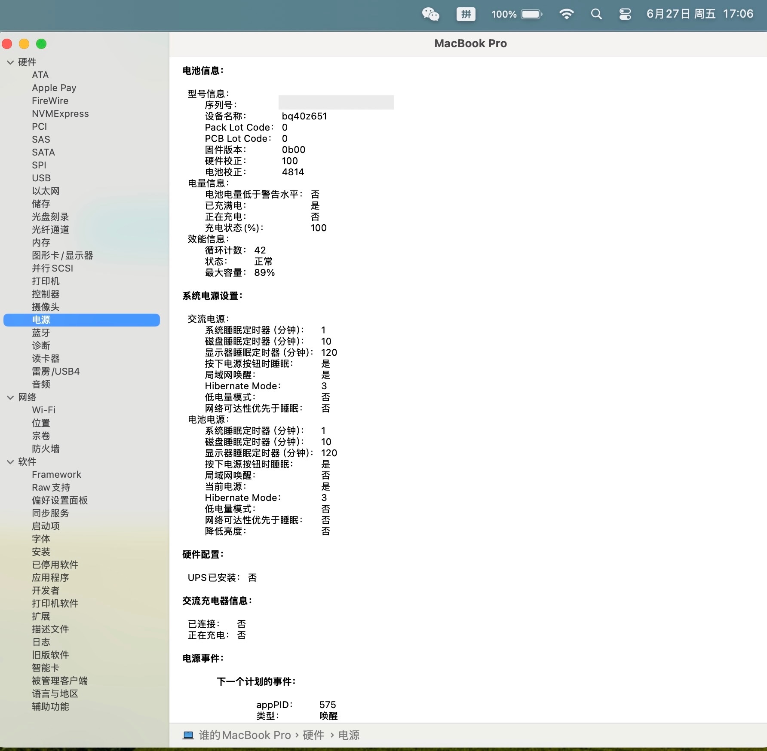Select USB in hardware list

pyautogui.click(x=41, y=178)
